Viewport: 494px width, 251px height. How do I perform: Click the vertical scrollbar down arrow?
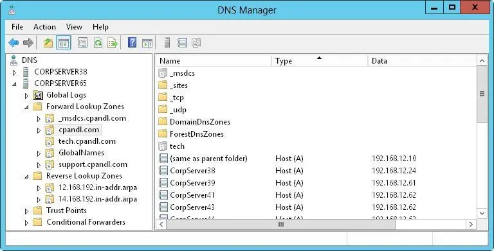482,213
